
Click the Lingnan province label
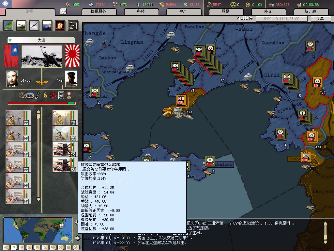click(x=132, y=42)
